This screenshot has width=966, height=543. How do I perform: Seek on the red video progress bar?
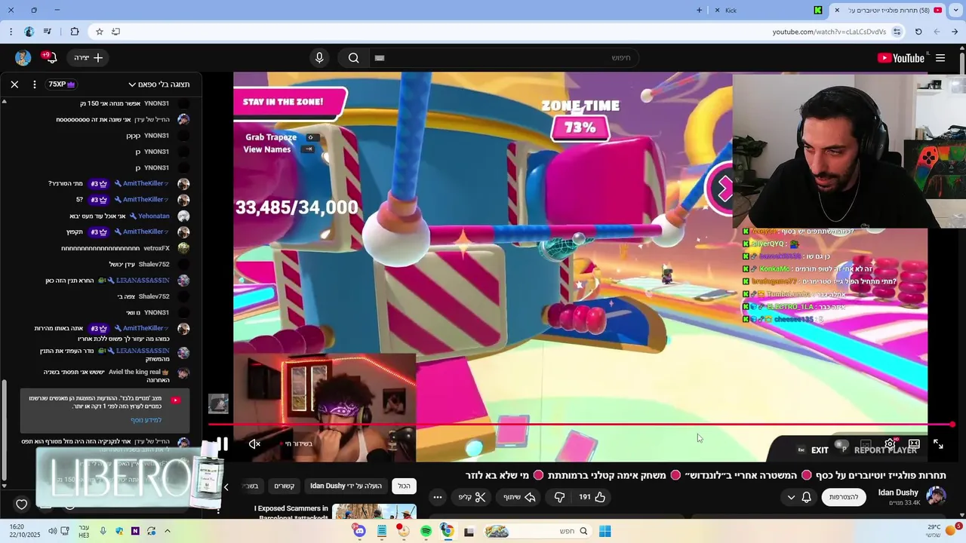click(581, 425)
